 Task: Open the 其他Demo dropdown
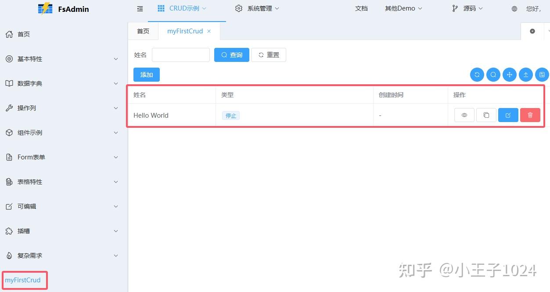point(403,8)
